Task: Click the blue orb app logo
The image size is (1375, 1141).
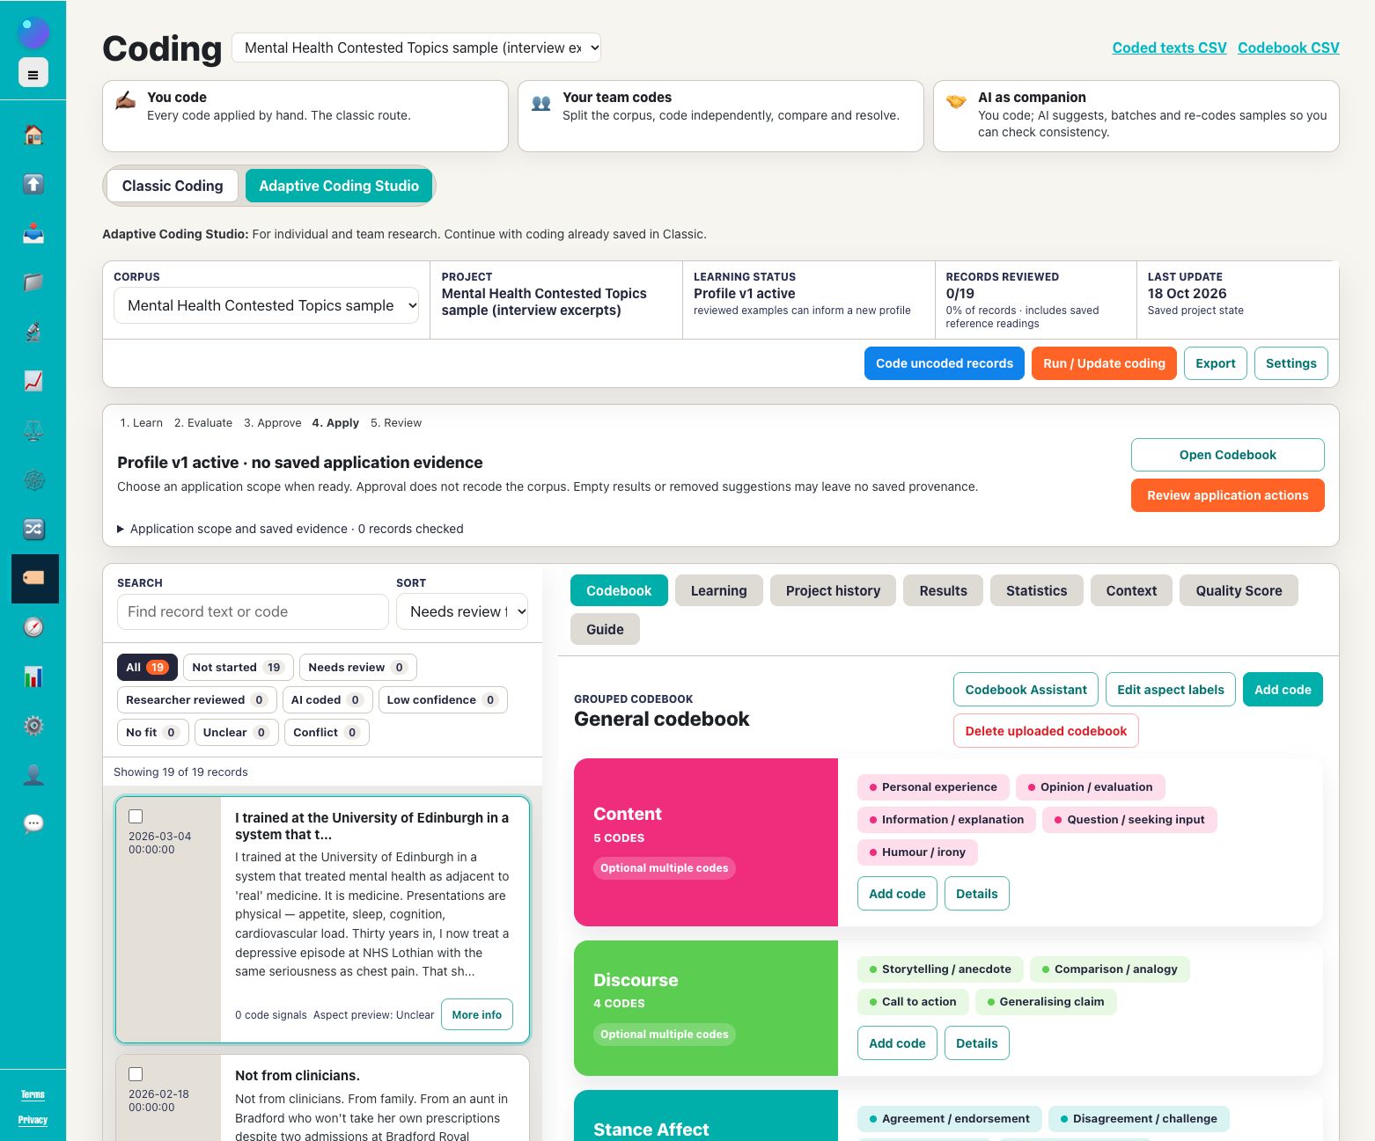Action: pos(33,32)
